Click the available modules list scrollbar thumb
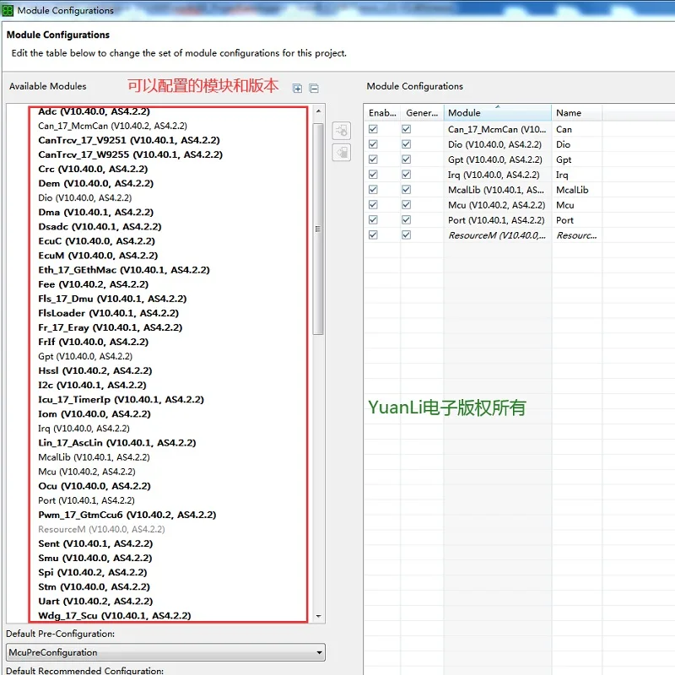 point(318,229)
